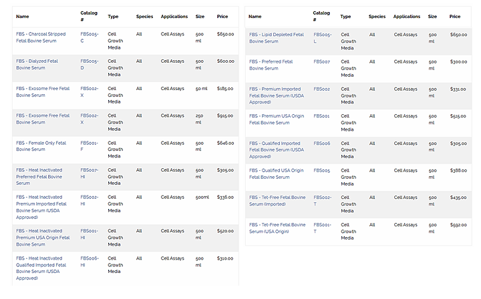The width and height of the screenshot is (481, 299).
Task: Open FBS - Premium Imported Fetal Bovine Serum (USDA Approved)
Action: coord(276,91)
